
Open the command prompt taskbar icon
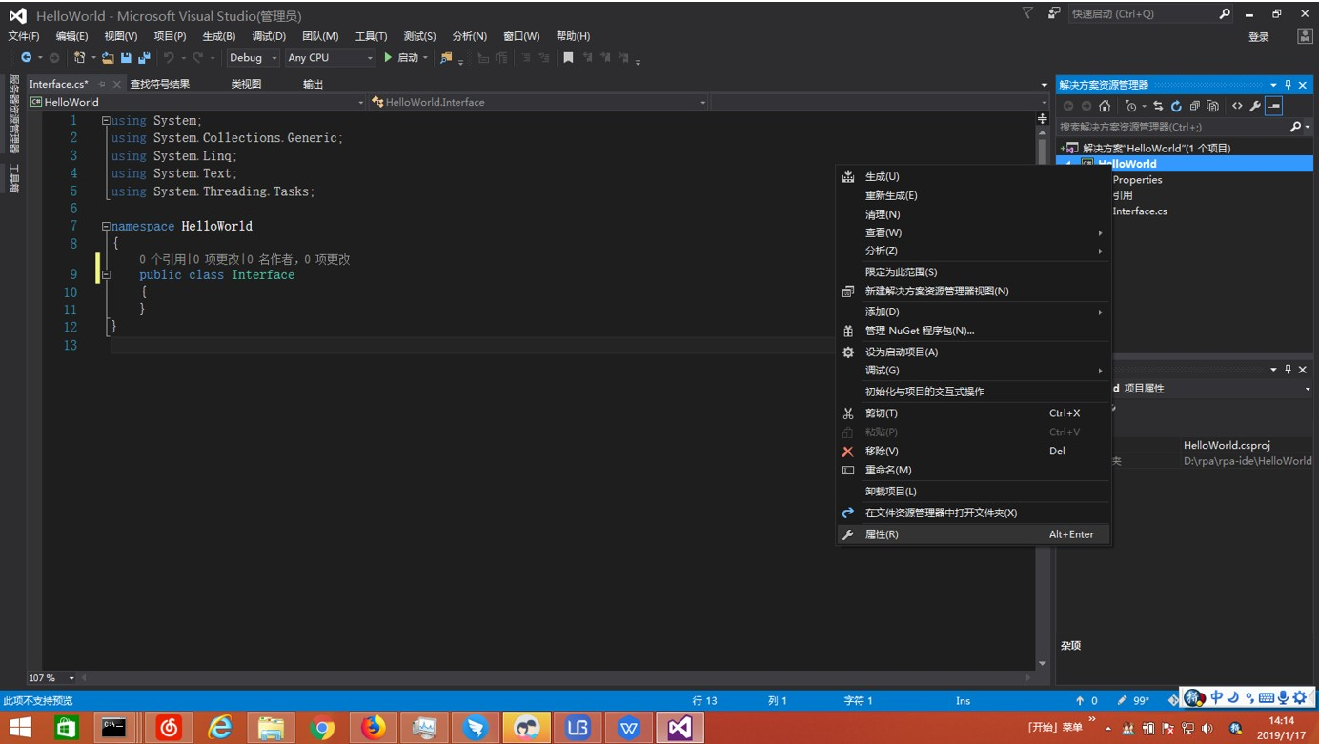tap(113, 728)
